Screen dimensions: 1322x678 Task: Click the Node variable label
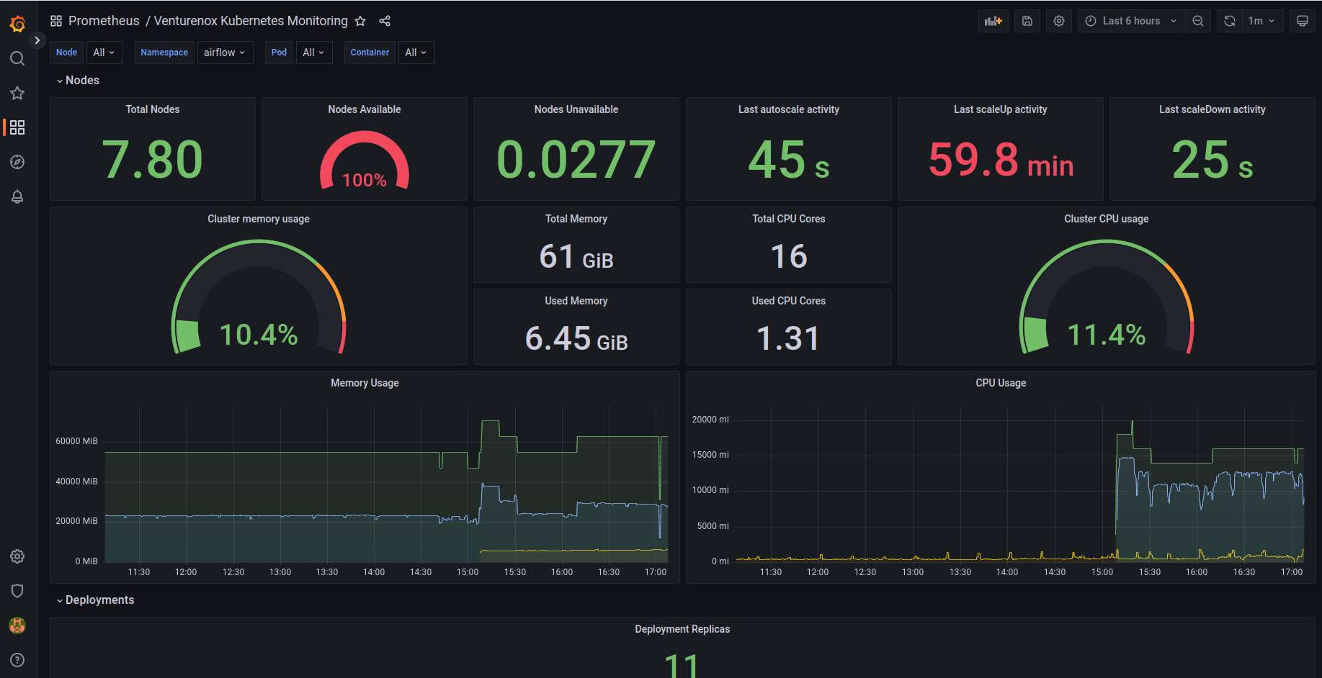[x=66, y=53]
